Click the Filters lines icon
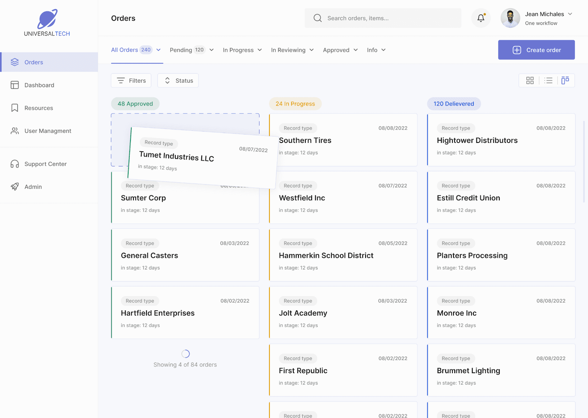The width and height of the screenshot is (588, 418). 121,80
